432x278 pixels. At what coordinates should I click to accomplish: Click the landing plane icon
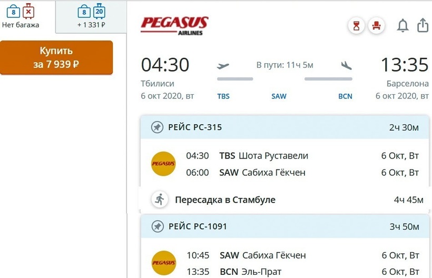coord(346,66)
